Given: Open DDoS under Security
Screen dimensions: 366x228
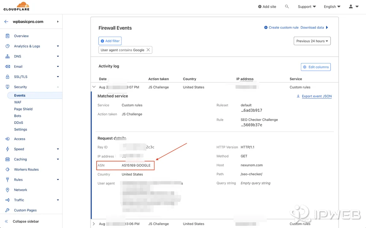Looking at the screenshot, I should (19, 122).
